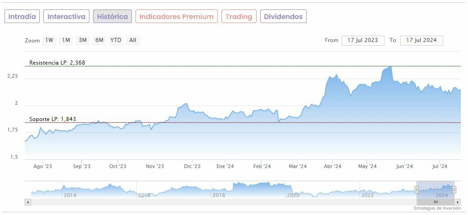Image resolution: width=468 pixels, height=215 pixels.
Task: Click the navigator right scroll arrow
Action: (x=458, y=202)
